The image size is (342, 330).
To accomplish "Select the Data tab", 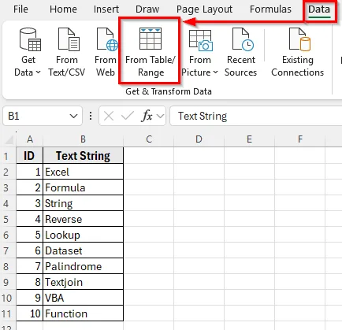I will [319, 9].
